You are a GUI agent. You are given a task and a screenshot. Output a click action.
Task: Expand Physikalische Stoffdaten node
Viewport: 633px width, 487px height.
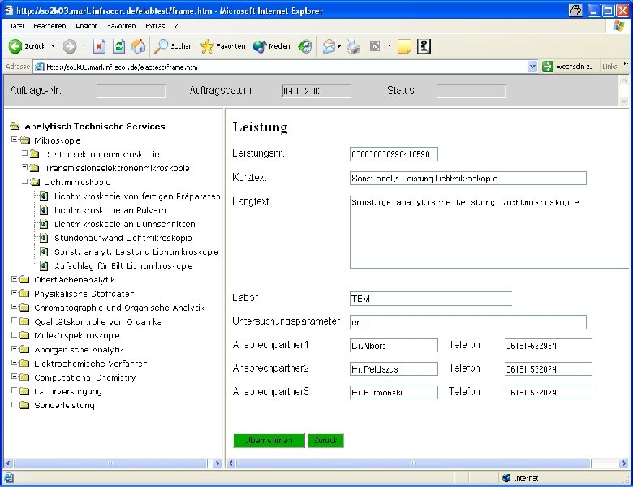pyautogui.click(x=14, y=293)
